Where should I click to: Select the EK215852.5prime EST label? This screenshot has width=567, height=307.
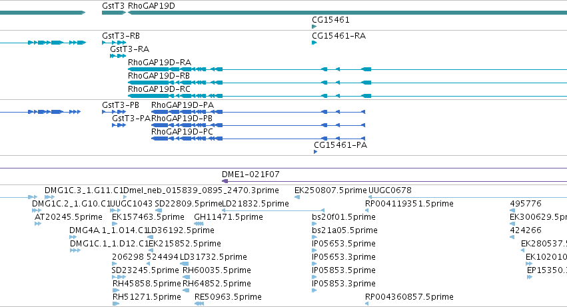click(x=185, y=244)
